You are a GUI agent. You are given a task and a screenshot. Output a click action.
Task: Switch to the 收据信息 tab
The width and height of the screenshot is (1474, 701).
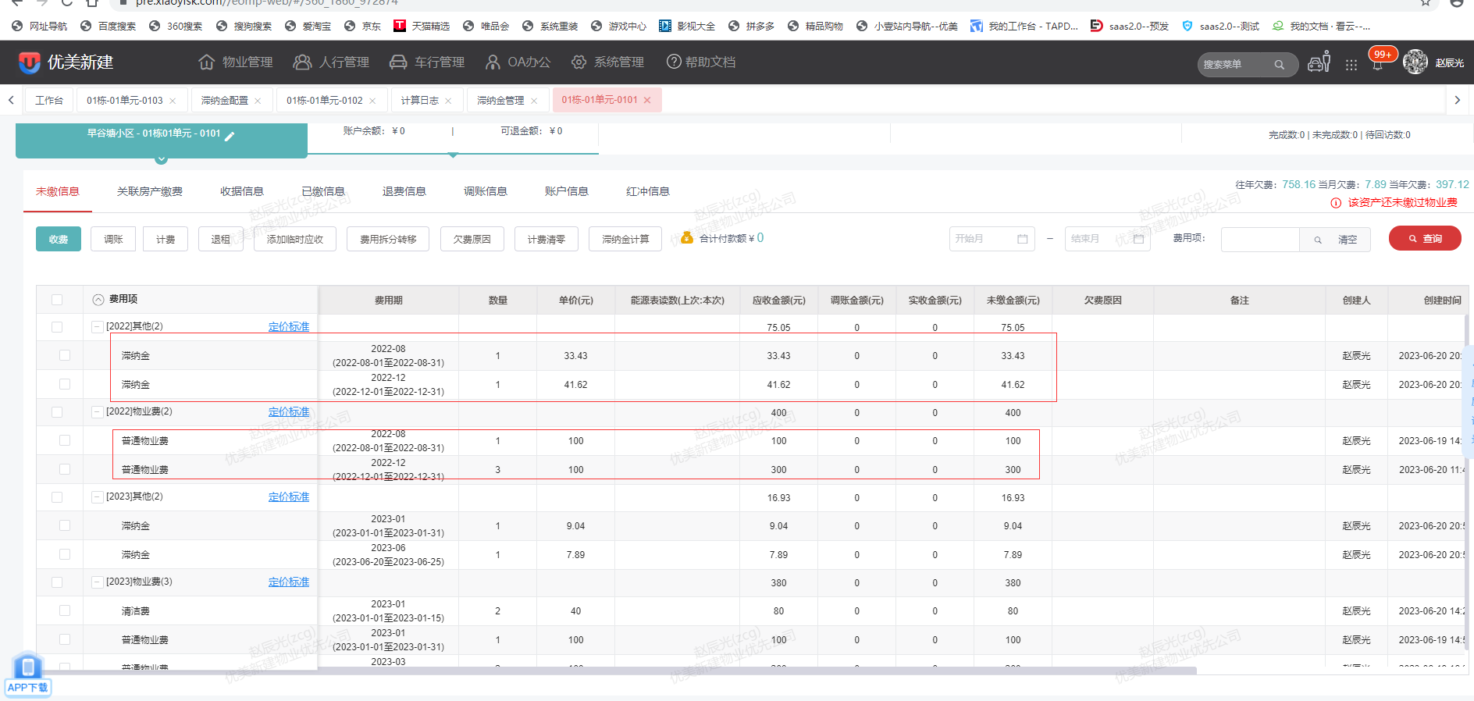[x=241, y=191]
